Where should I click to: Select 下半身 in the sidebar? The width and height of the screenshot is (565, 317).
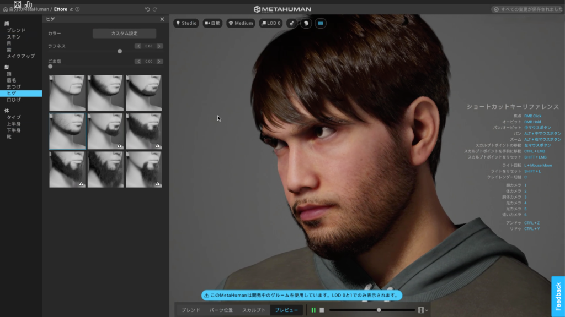pyautogui.click(x=14, y=130)
